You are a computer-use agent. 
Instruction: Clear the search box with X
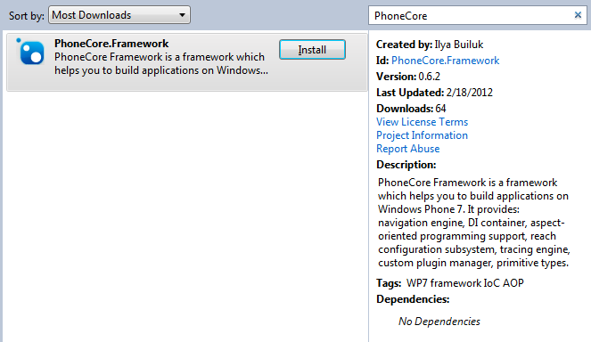(x=578, y=15)
